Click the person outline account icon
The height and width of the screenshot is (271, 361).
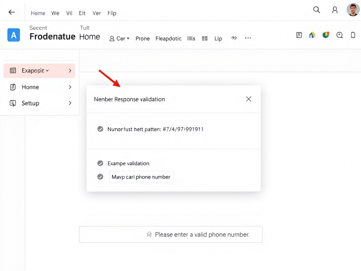pos(335,10)
